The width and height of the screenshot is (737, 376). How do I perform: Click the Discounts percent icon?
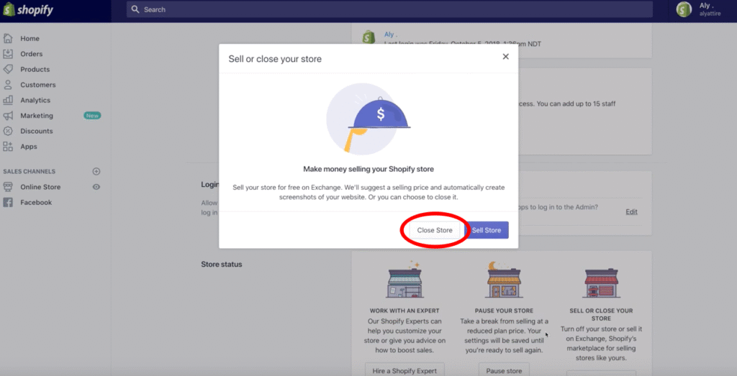click(x=8, y=131)
